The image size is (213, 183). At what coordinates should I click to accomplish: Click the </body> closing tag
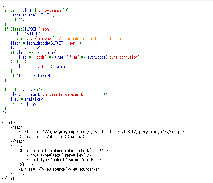pos(17,174)
